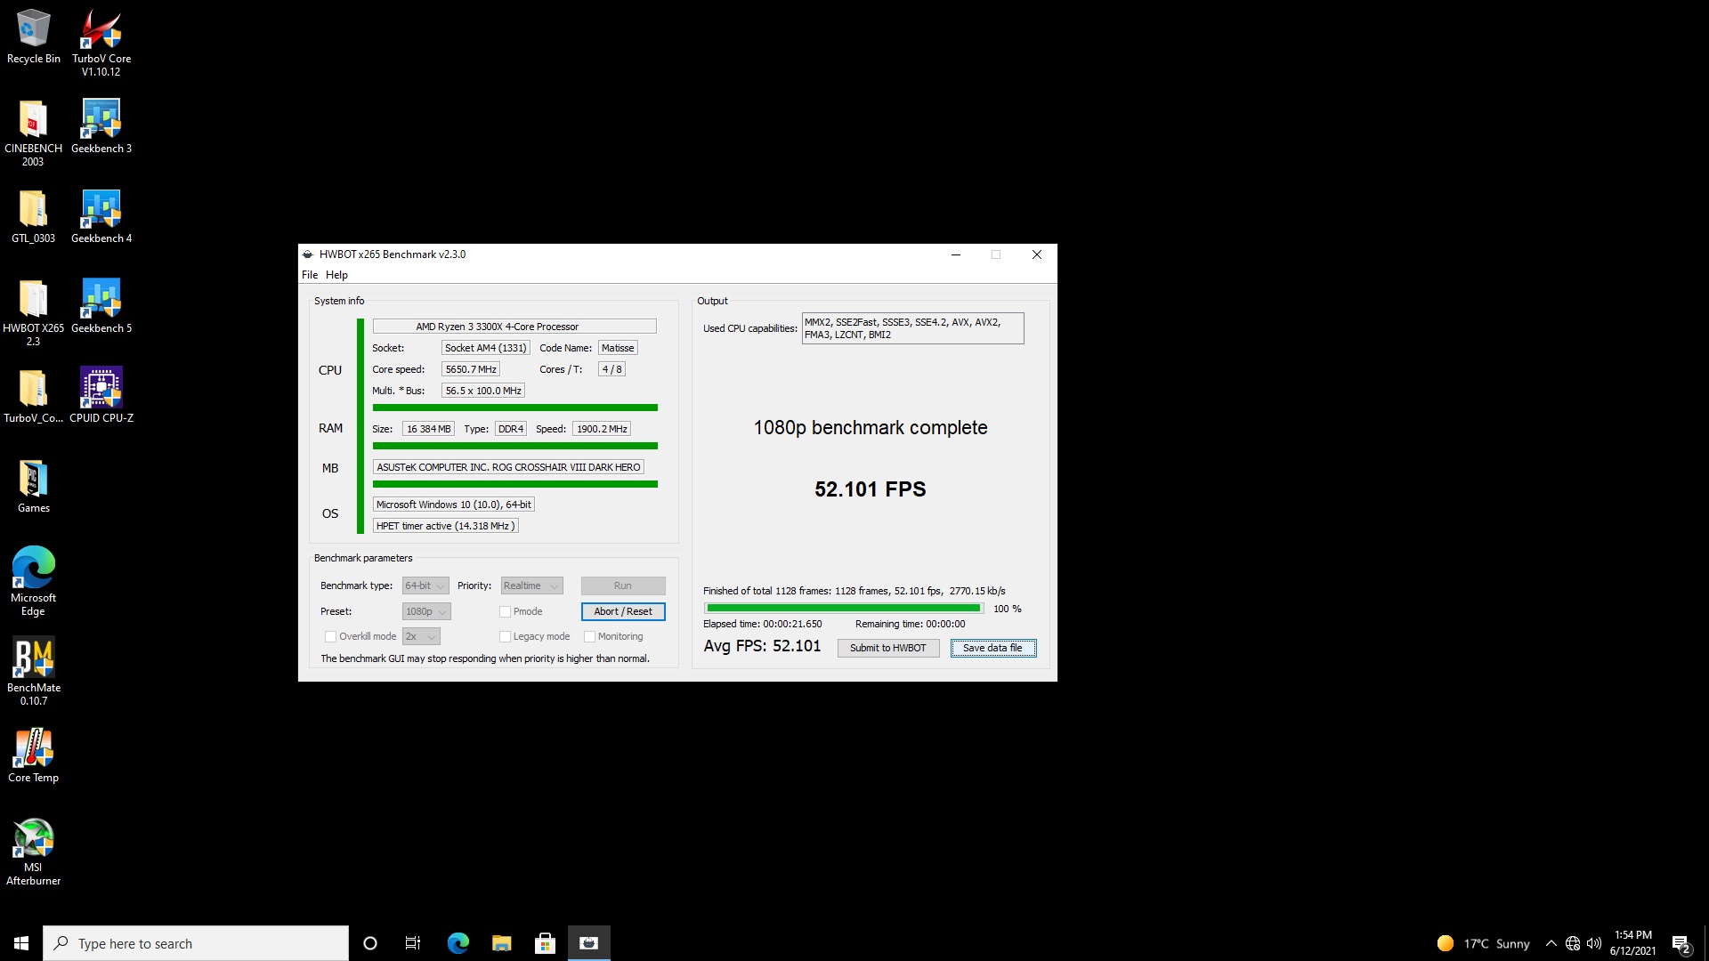1709x961 pixels.
Task: Click the Used CPU capabilities text box
Action: (x=912, y=328)
